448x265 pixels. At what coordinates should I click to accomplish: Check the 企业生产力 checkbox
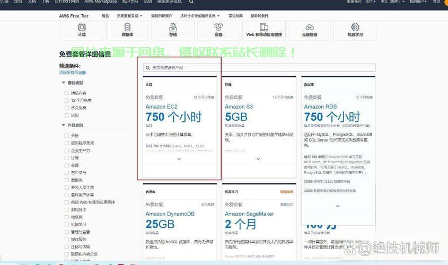[67, 150]
